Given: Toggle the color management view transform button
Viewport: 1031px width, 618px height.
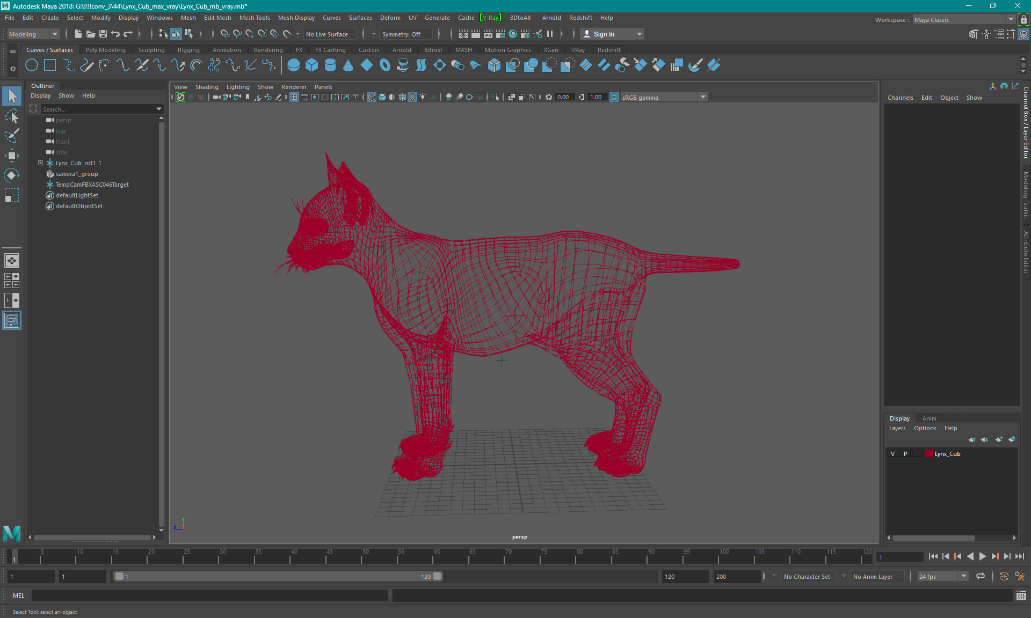Looking at the screenshot, I should [x=614, y=97].
